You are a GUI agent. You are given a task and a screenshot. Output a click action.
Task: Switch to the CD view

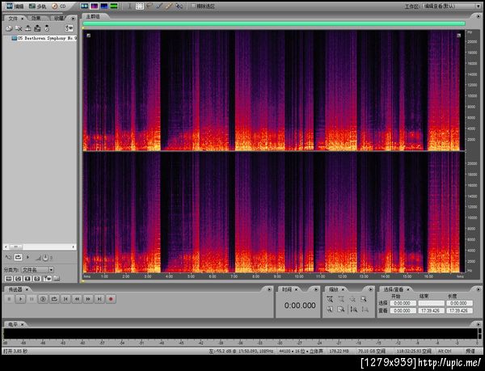[61, 6]
